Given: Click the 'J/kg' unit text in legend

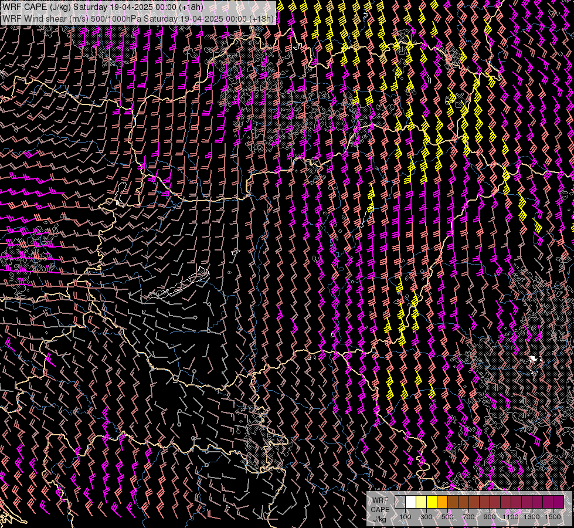Looking at the screenshot, I should (379, 519).
